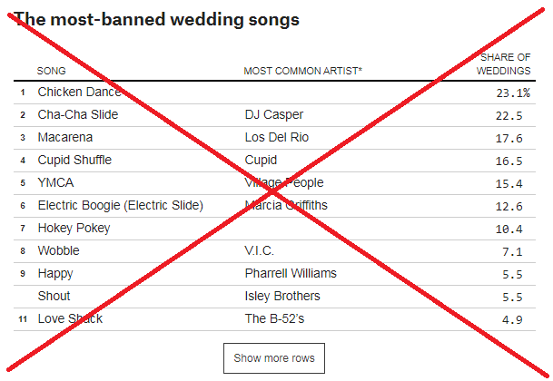Click the SONG column header
The image size is (553, 381).
point(51,71)
